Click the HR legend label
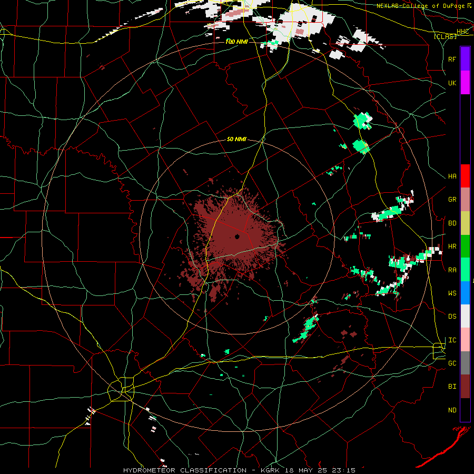The width and height of the screenshot is (474, 474). point(452,246)
